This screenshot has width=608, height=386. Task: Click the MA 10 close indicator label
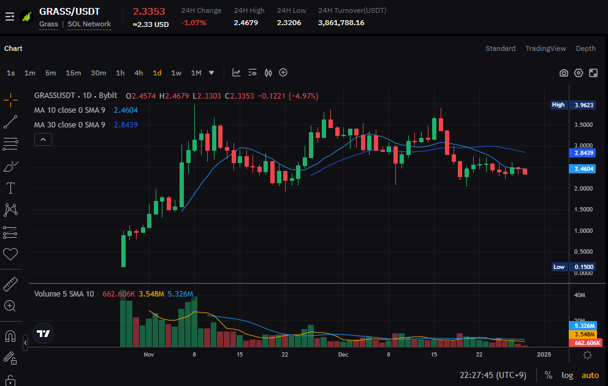[x=69, y=110]
